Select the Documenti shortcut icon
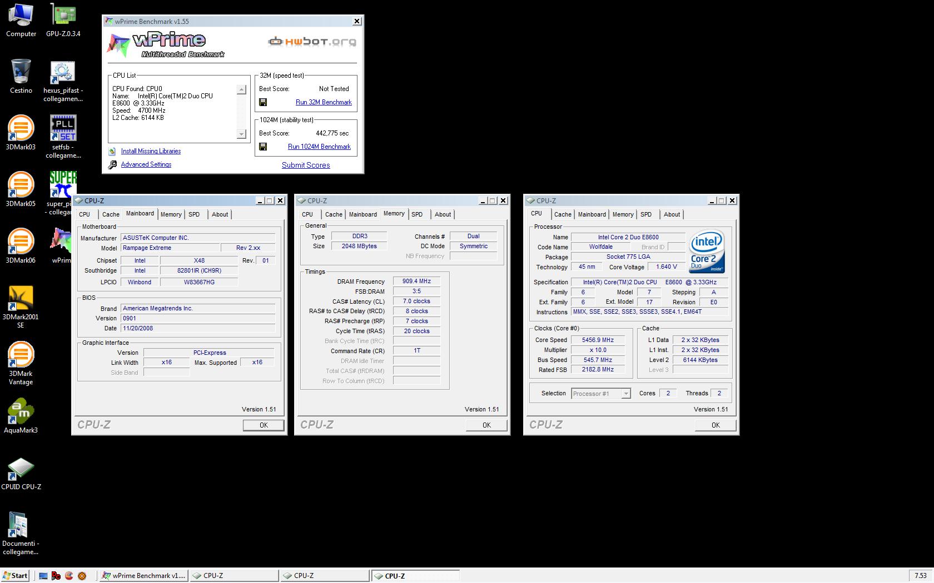The image size is (934, 583). 21,534
